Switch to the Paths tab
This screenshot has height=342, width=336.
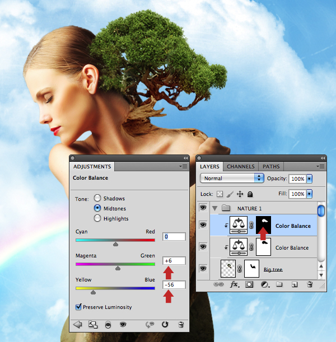tap(271, 167)
